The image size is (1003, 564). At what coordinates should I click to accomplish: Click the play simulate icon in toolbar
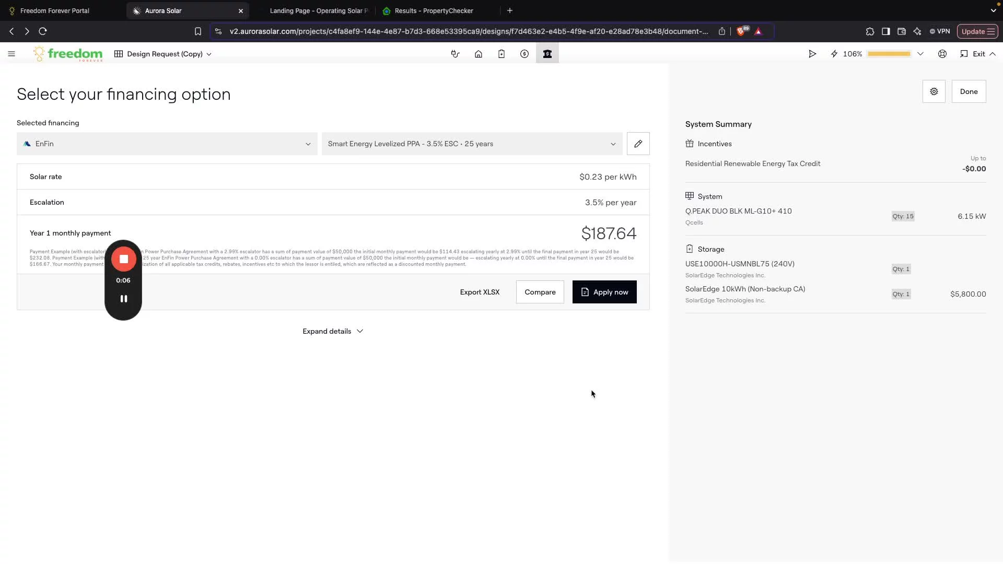[812, 54]
